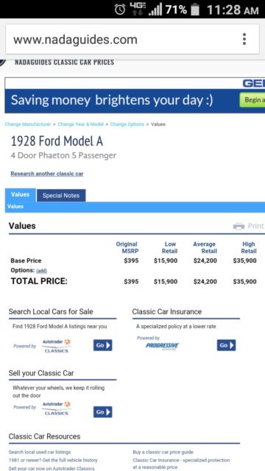Tap the battery indicator in status bar
Screen dimensions: 265x471
tap(196, 10)
